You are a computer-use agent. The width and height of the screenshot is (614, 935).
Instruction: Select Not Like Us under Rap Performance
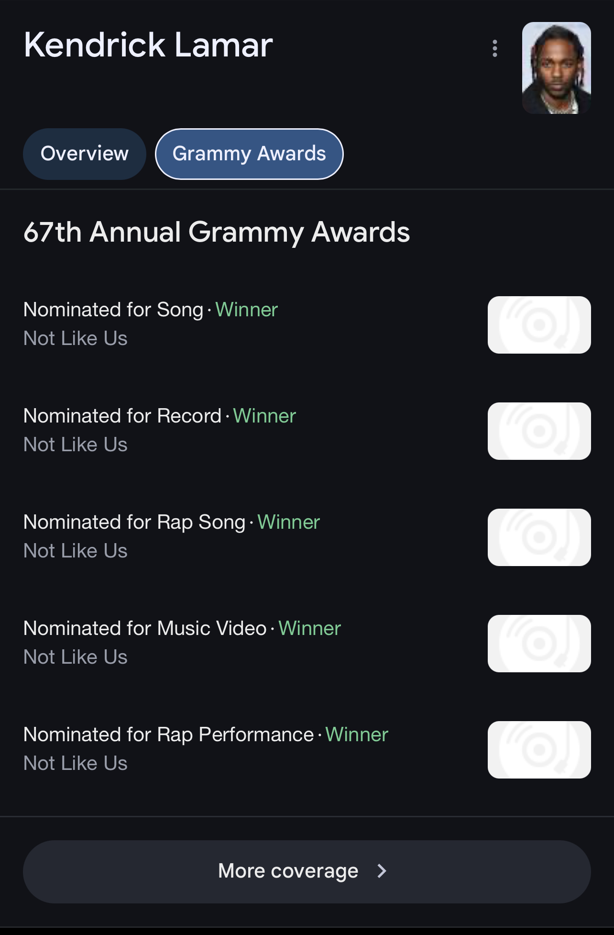coord(76,763)
